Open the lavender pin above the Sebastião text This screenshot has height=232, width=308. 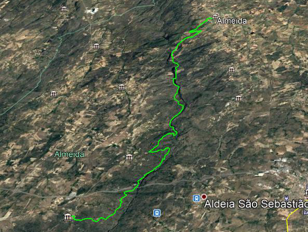click(x=286, y=197)
